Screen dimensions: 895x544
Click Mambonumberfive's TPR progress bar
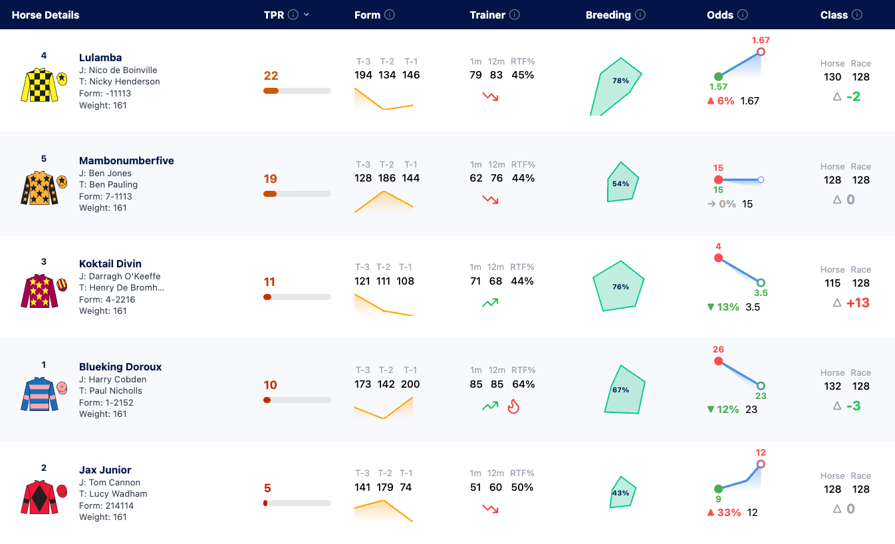point(297,194)
